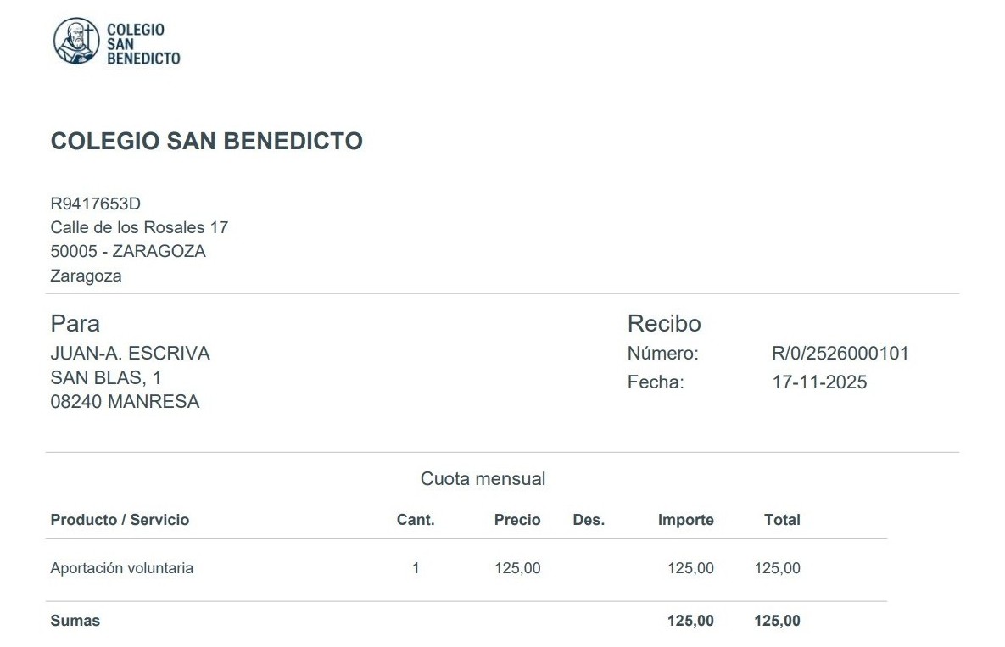Select recipient name JUAN-A. ESCRIVA
The image size is (1005, 647).
pos(130,354)
